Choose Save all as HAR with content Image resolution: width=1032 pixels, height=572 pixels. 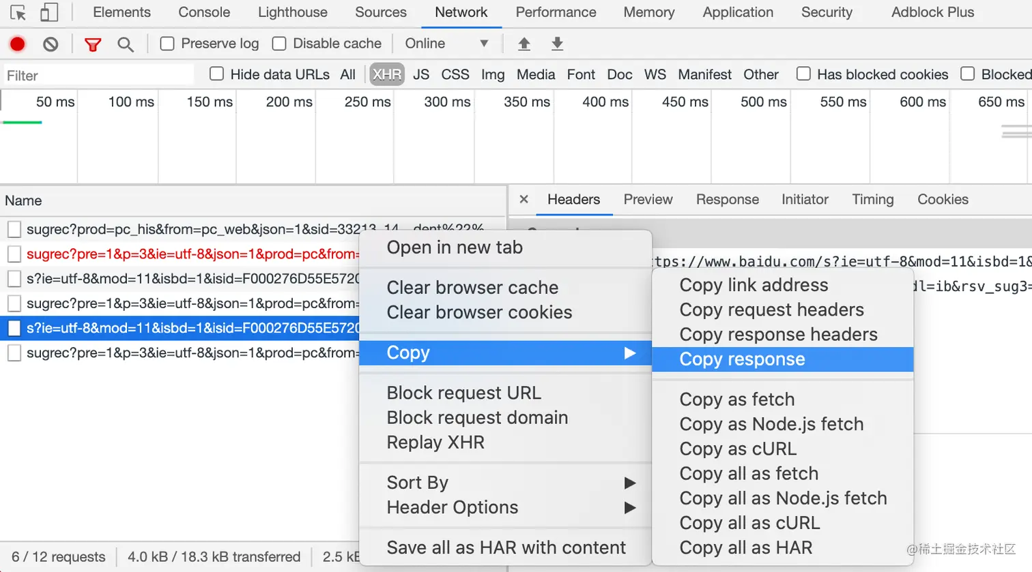tap(506, 547)
